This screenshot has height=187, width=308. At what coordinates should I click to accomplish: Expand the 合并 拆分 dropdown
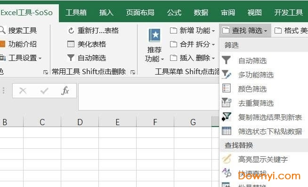[x=213, y=45]
